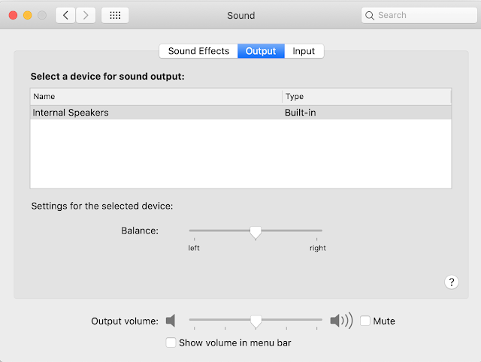Close the Sound window
Screen dimensions: 481x362
coord(14,15)
